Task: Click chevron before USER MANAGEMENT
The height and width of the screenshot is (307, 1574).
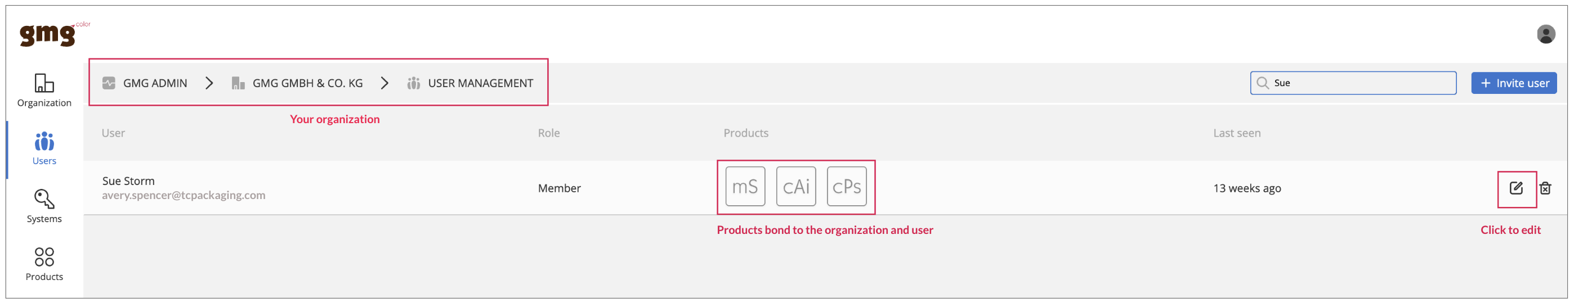Action: (384, 83)
